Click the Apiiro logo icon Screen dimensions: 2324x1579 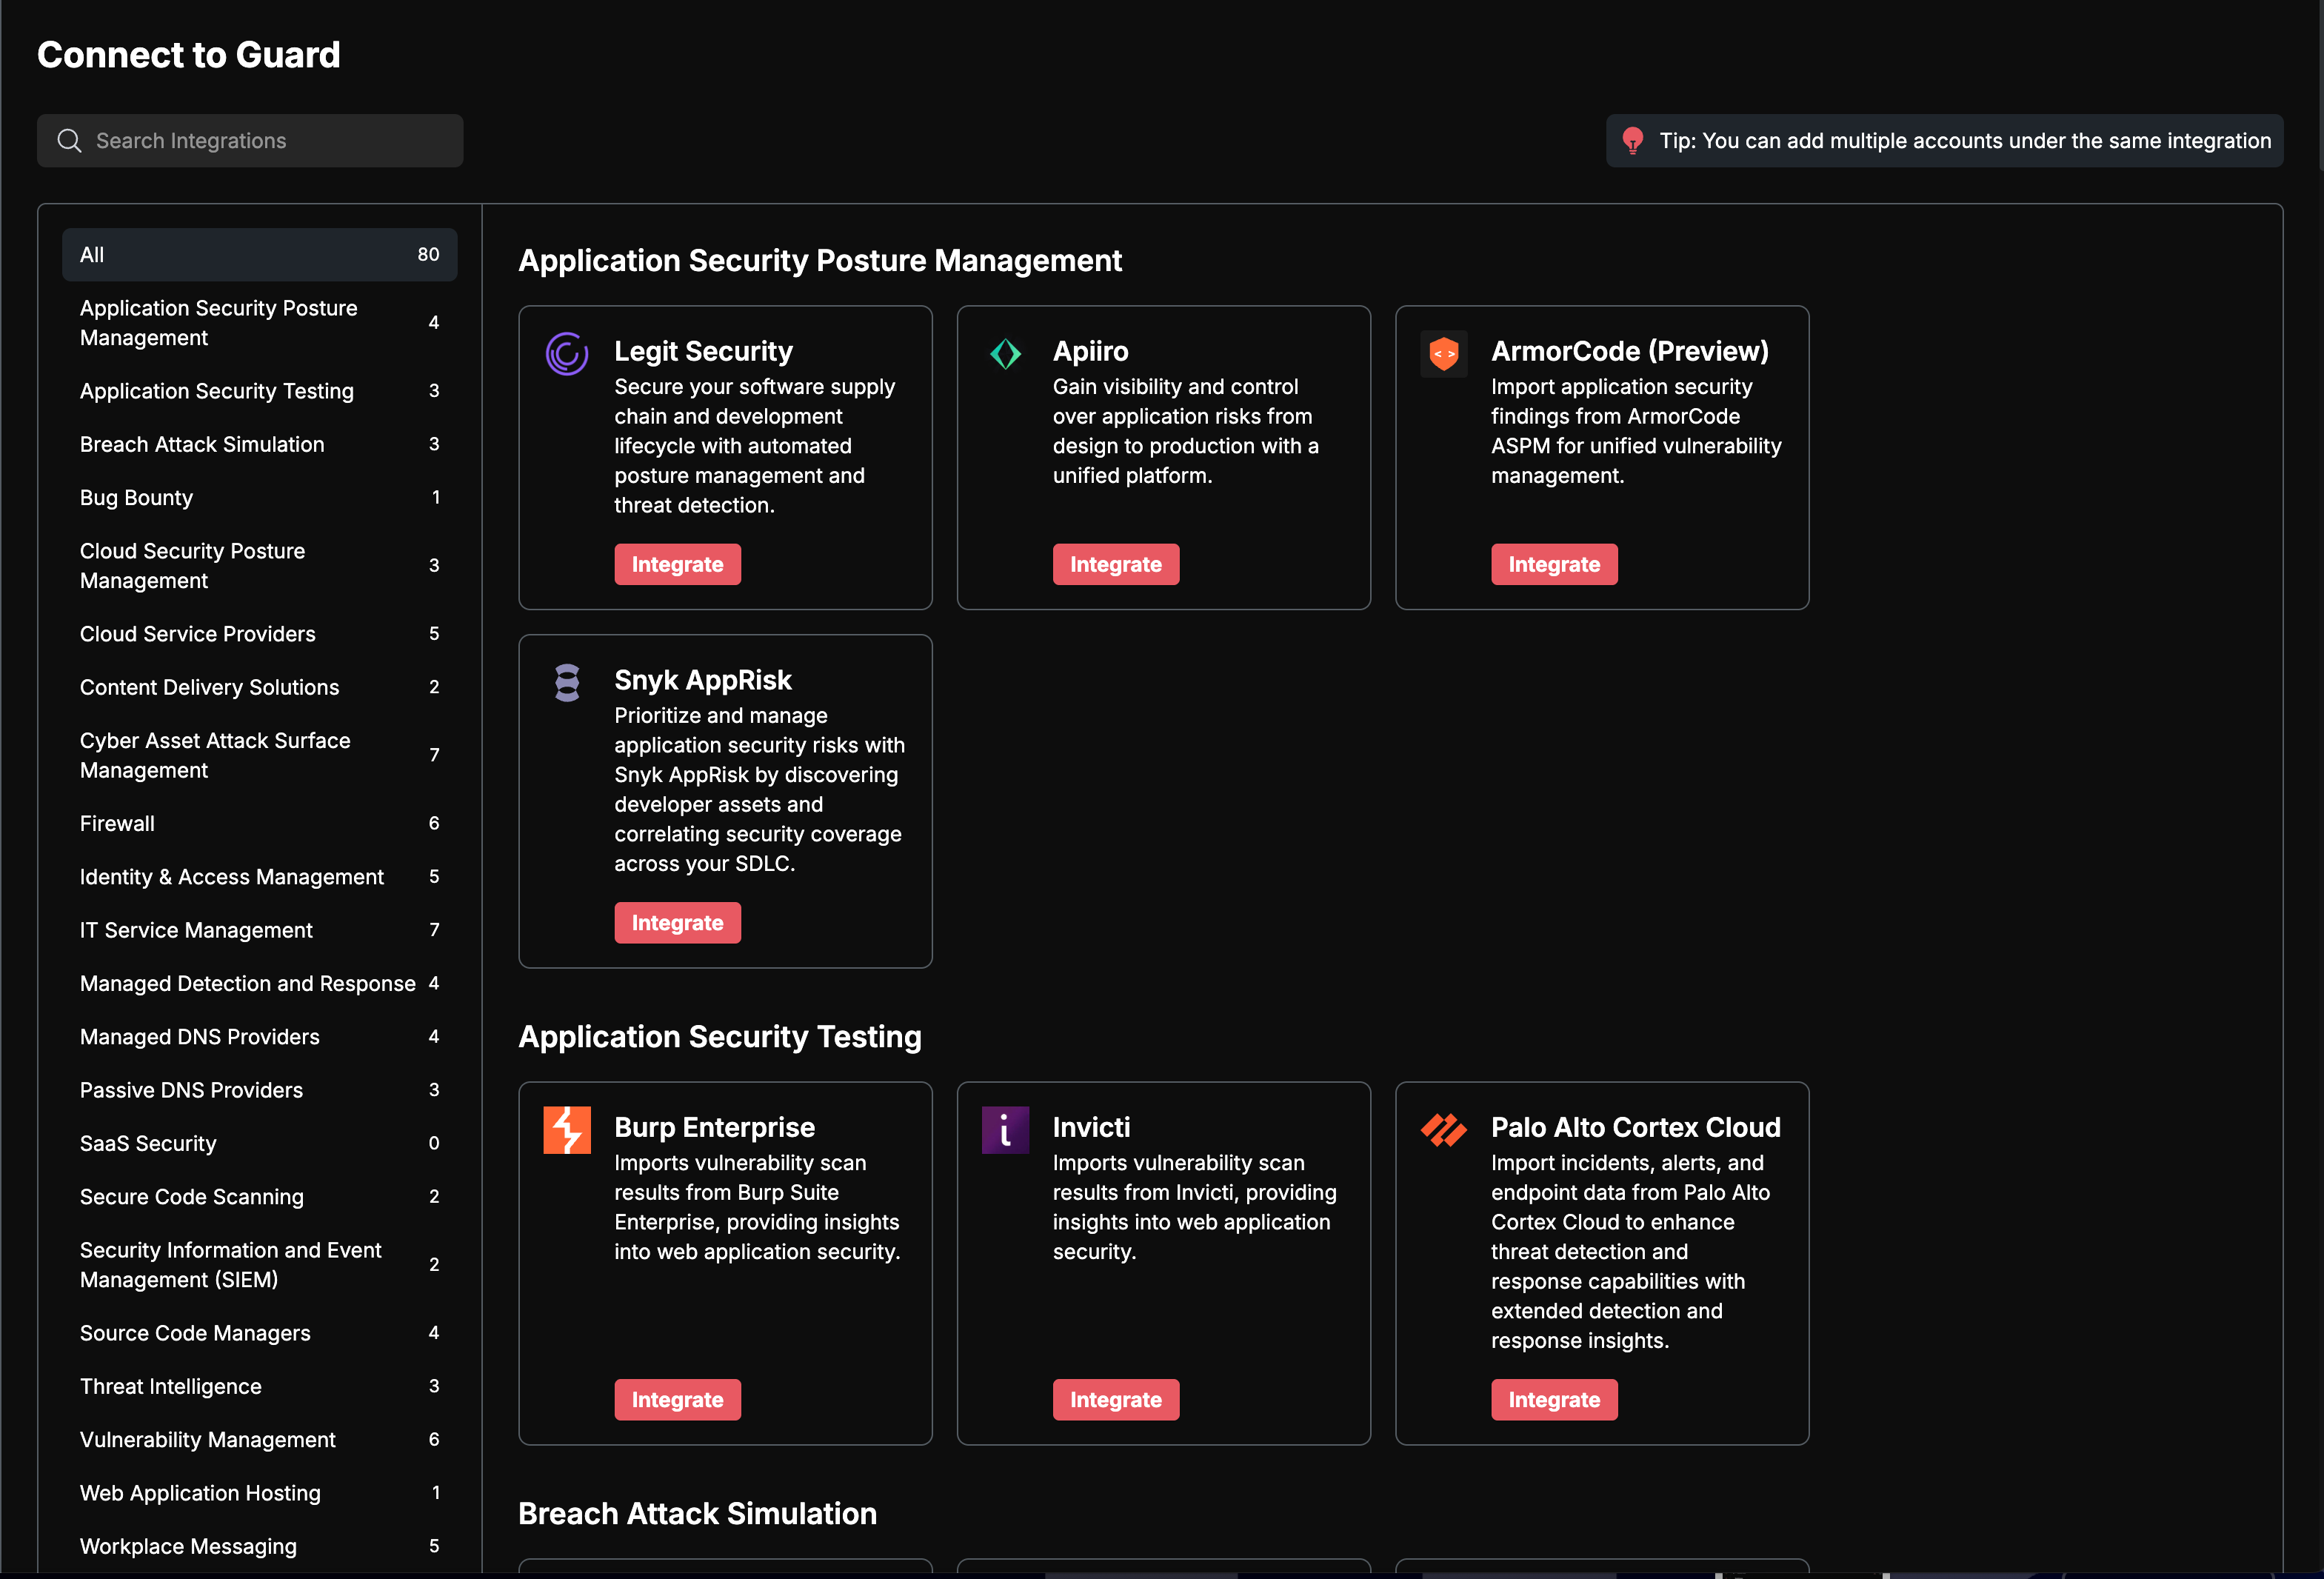tap(1005, 354)
